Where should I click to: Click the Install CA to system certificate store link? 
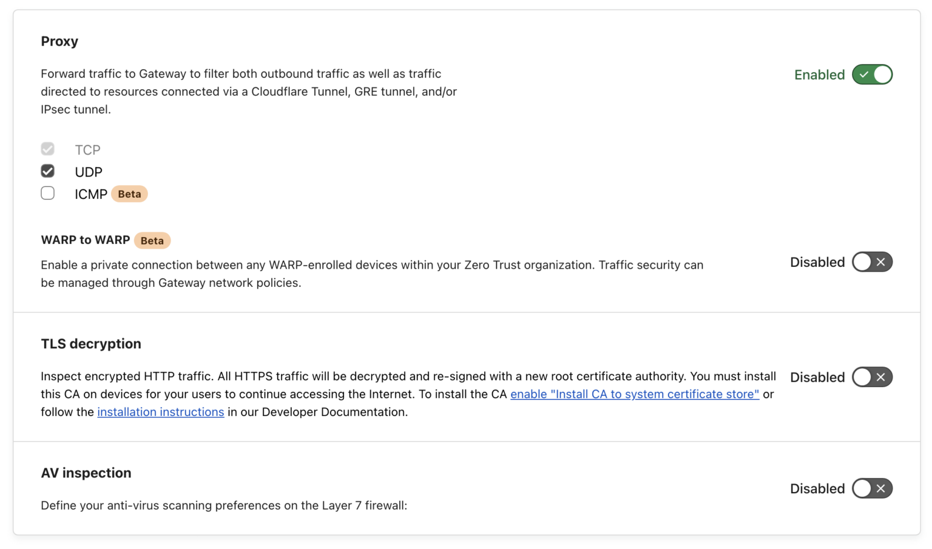click(635, 394)
